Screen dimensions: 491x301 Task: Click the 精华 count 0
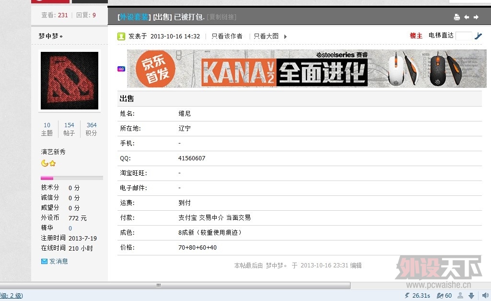tap(70, 228)
